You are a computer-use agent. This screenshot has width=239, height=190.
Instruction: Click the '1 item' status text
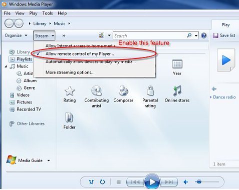[x=219, y=164]
